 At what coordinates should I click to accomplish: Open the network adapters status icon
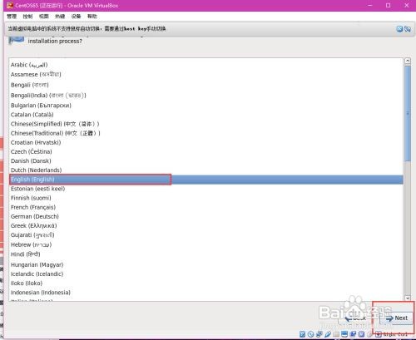click(x=319, y=334)
